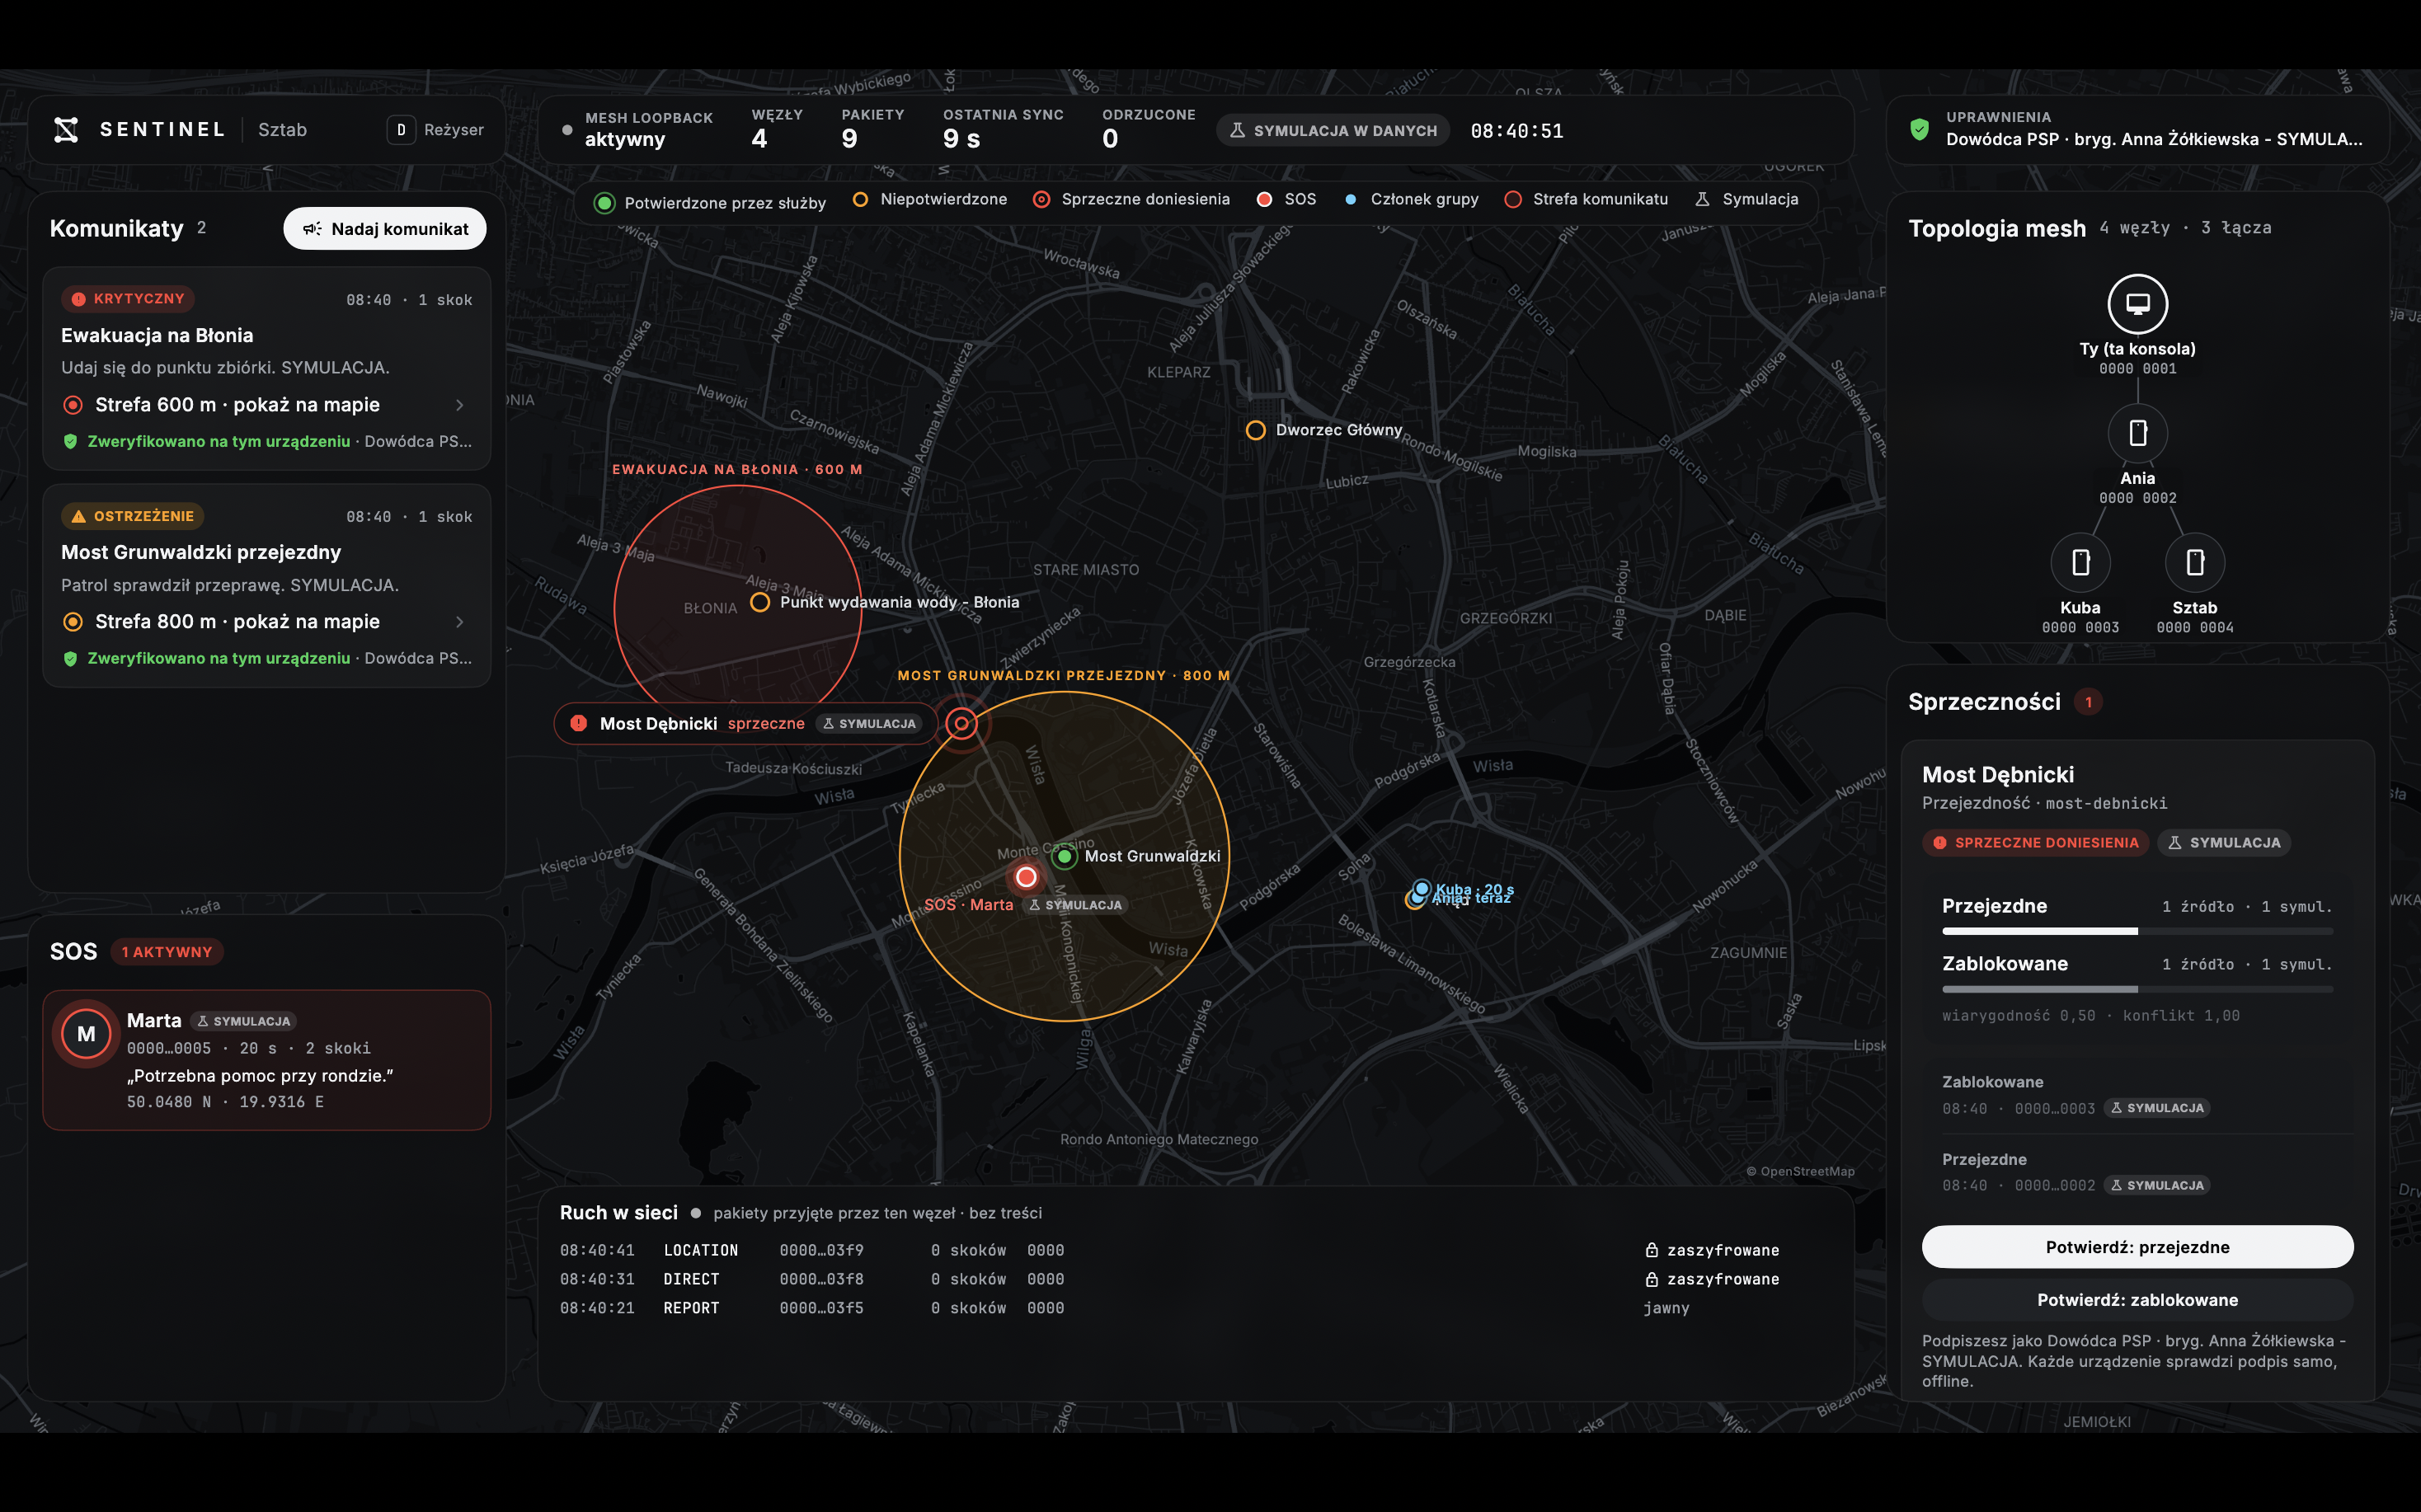2421x1512 pixels.
Task: Toggle Niepotwierdzone legend filter
Action: [x=929, y=199]
